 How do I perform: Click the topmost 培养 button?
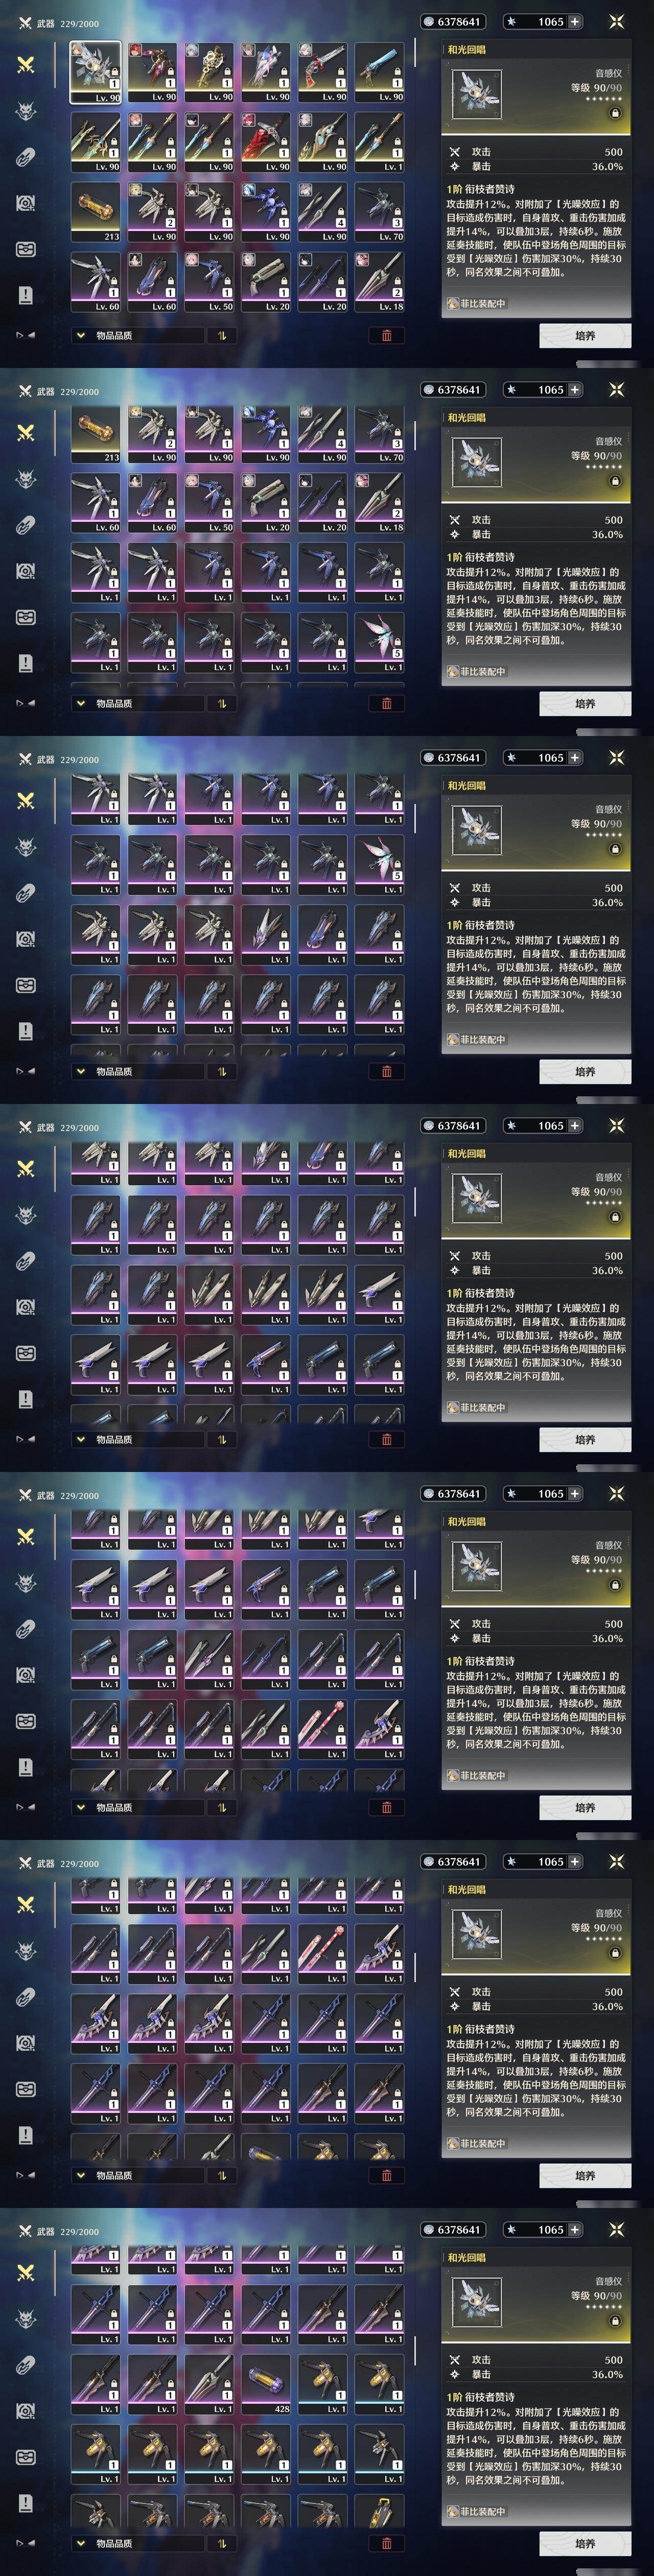pyautogui.click(x=585, y=335)
